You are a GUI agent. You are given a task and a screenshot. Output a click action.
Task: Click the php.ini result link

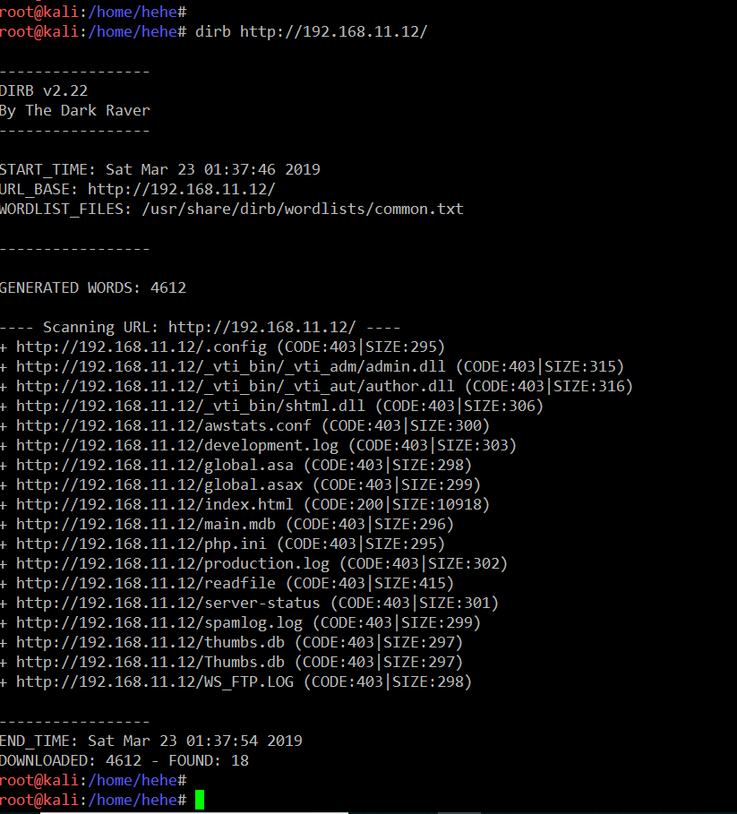(141, 544)
